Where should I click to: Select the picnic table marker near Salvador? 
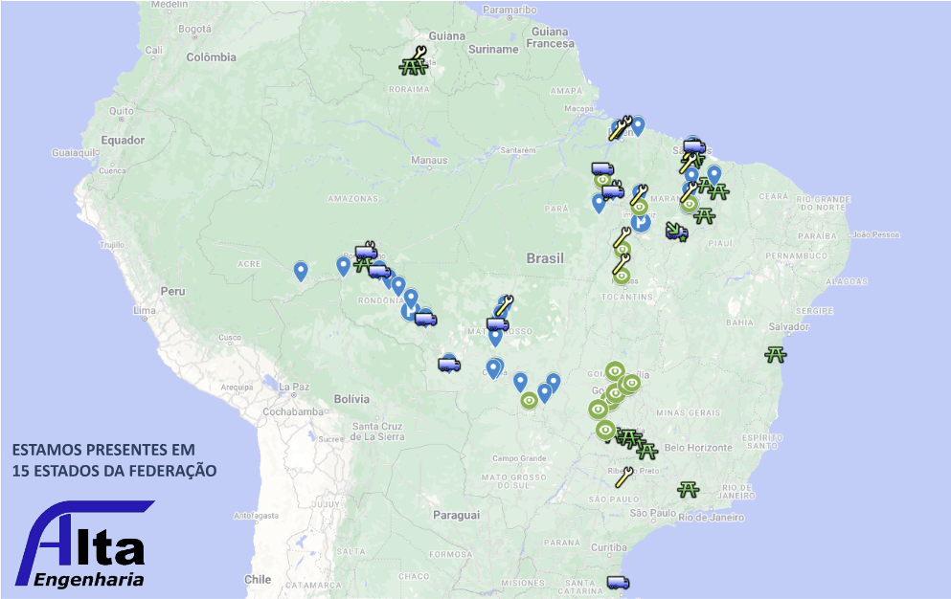(x=776, y=355)
